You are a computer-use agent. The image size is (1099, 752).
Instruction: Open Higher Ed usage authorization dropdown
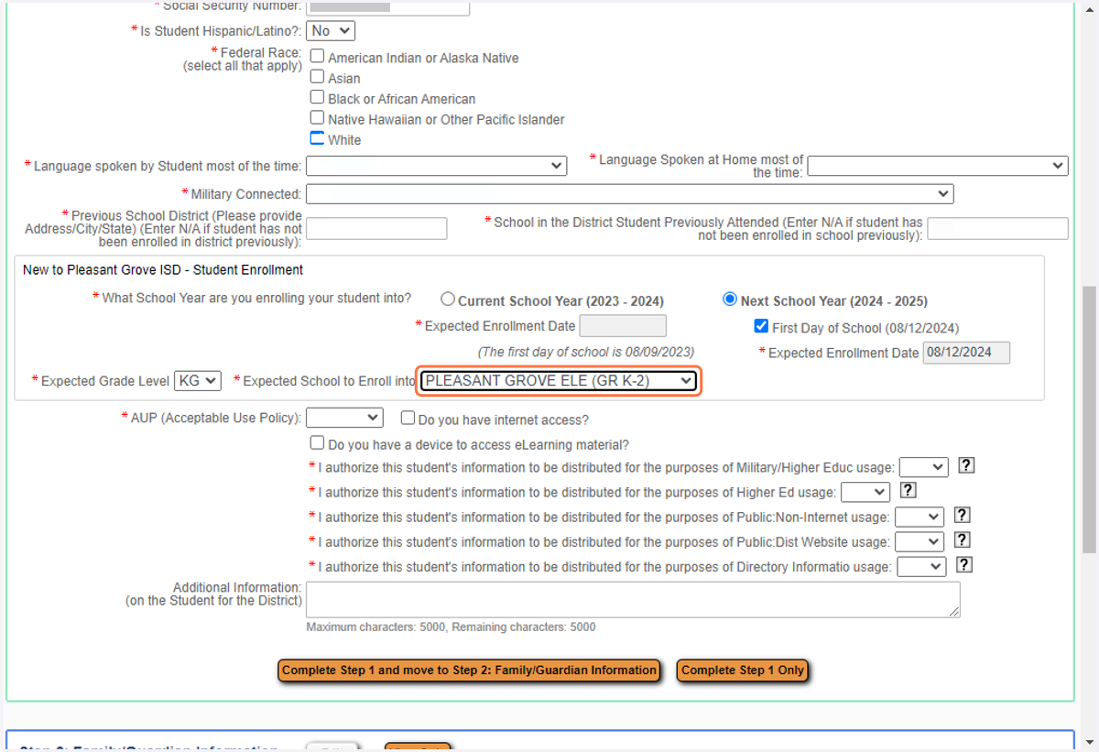coord(865,492)
